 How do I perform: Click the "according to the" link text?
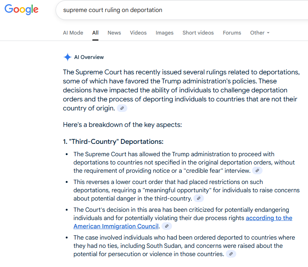(269, 218)
